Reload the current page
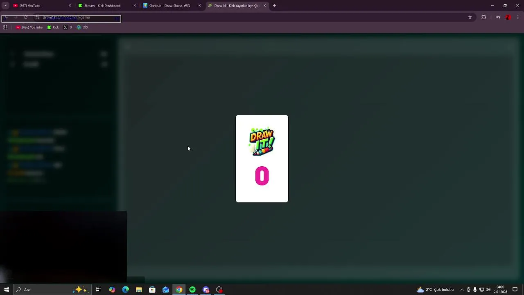Viewport: 524px width, 295px height. (25, 17)
